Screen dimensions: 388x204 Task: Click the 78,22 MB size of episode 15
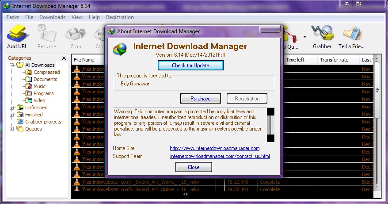237,182
